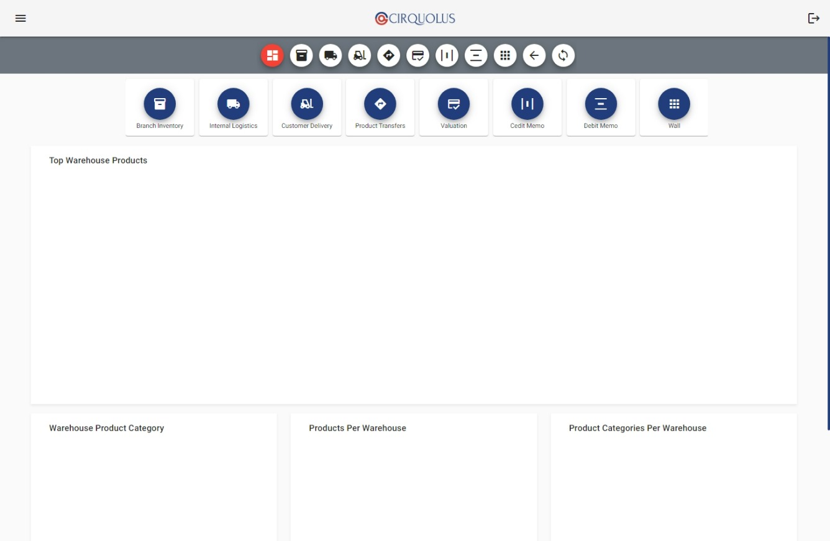Click the logout icon in the header
Viewport: 830px width, 541px height.
click(813, 19)
